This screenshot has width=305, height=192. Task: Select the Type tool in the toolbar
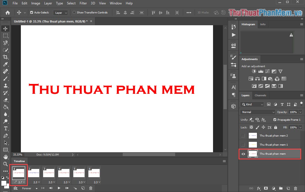click(5, 128)
